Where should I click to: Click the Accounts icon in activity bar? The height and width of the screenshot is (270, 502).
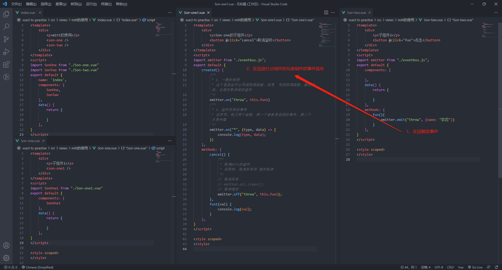click(x=6, y=245)
